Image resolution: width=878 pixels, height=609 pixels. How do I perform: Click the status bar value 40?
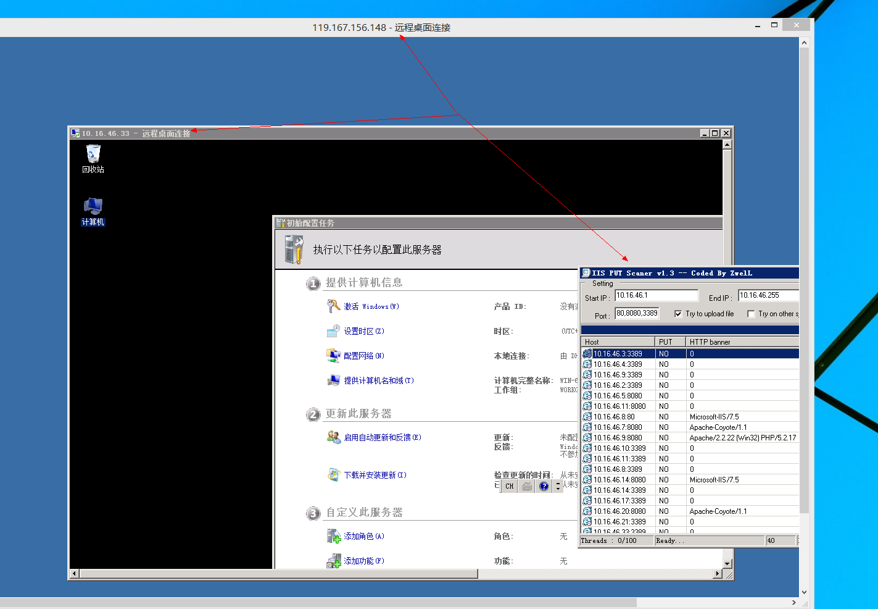(x=771, y=540)
